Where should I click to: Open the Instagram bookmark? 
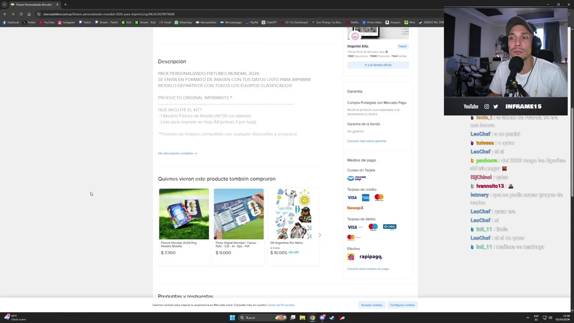point(66,22)
